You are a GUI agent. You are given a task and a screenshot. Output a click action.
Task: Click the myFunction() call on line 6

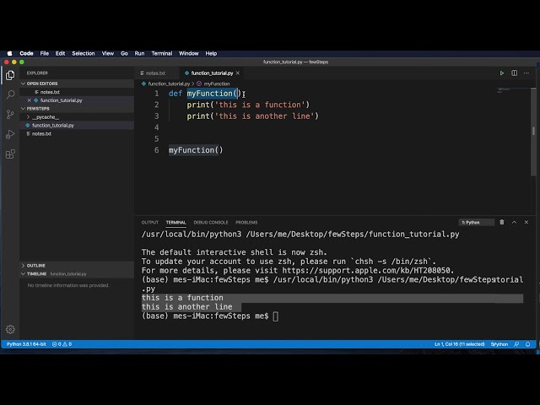[196, 150]
